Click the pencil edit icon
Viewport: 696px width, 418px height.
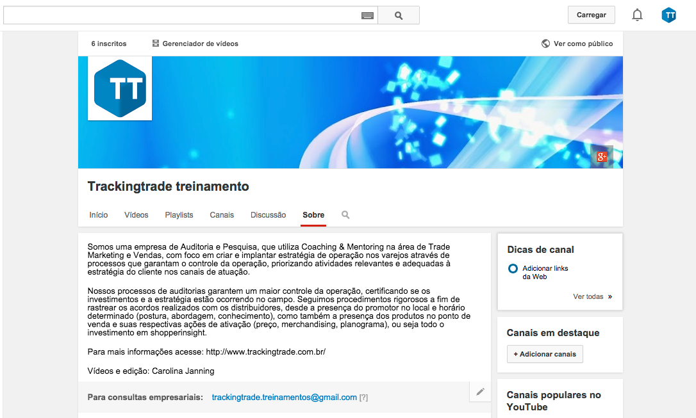[480, 392]
